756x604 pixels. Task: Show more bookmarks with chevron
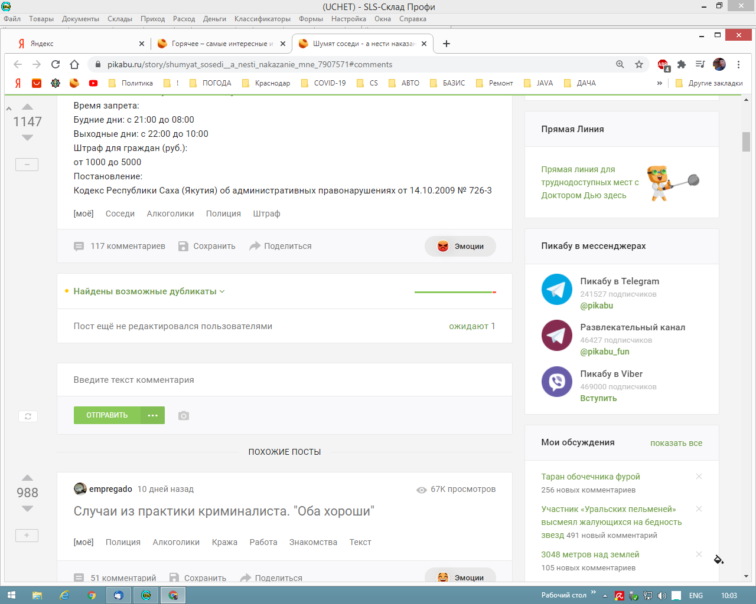coord(659,83)
